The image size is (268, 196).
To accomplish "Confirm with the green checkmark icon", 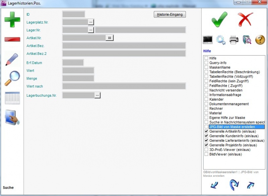I will click(x=219, y=19).
